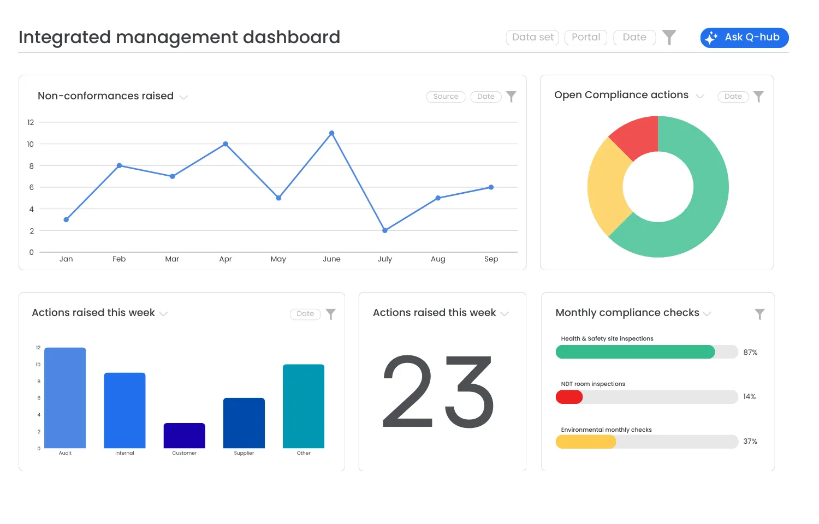The width and height of the screenshot is (819, 524).
Task: Toggle the Date pill in Actions raised this week
Action: [305, 314]
